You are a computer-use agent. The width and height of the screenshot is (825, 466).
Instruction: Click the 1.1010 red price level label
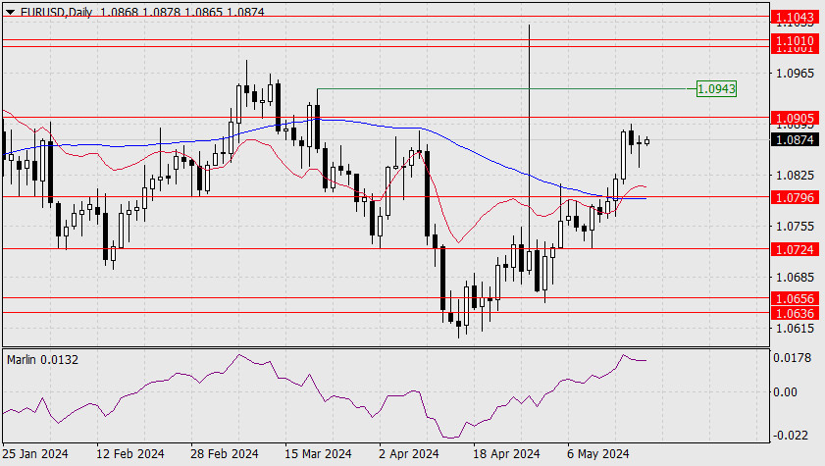tap(795, 40)
